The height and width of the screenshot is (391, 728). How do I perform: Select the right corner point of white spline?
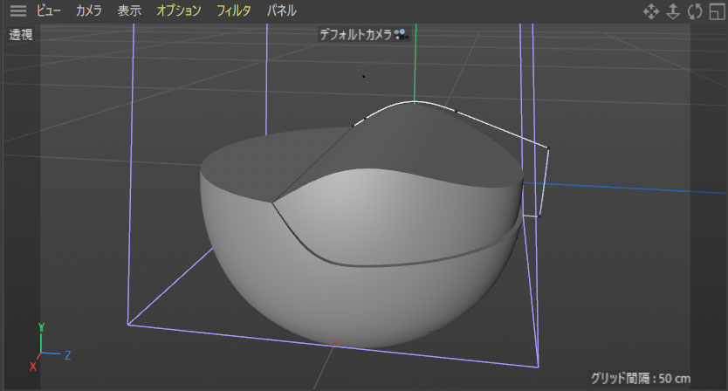548,147
